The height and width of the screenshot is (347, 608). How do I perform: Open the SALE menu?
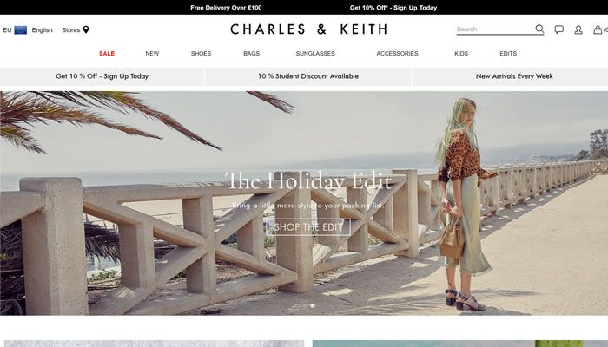click(x=107, y=54)
